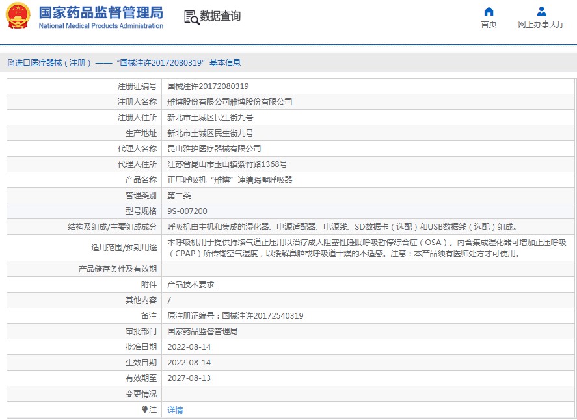Viewport: 577px width, 420px height.
Task: Click the national emblem logo
Action: pyautogui.click(x=18, y=16)
